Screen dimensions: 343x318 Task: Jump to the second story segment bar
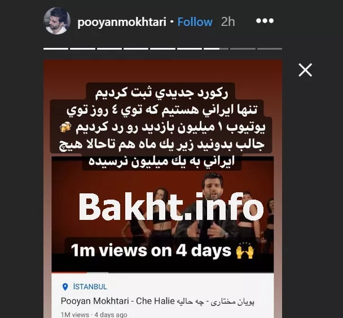tap(82, 48)
